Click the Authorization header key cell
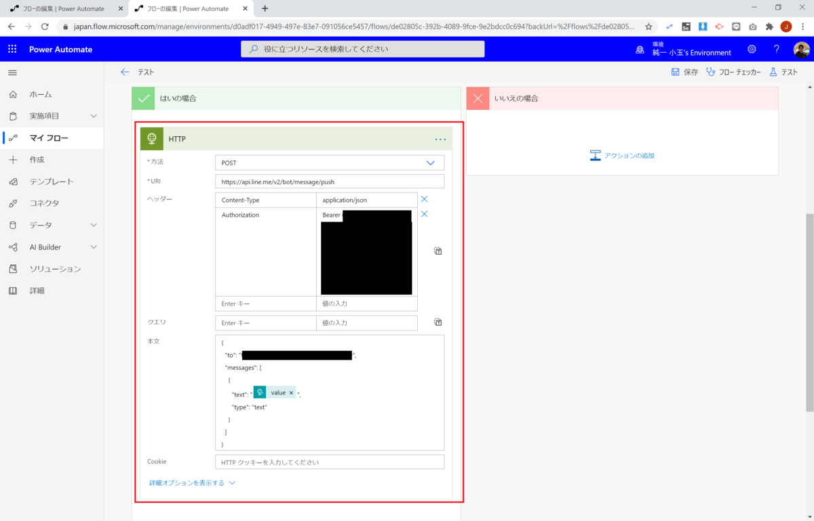The width and height of the screenshot is (814, 521). pos(266,251)
